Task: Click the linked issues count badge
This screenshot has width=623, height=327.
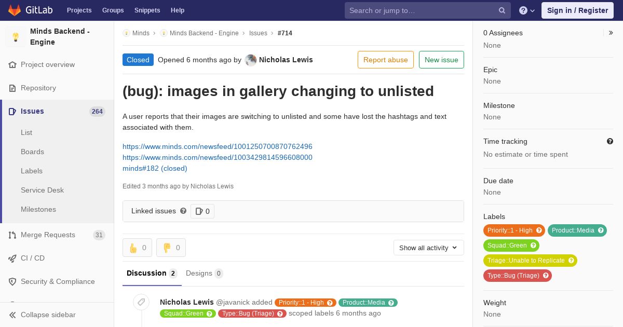Action: (x=202, y=211)
